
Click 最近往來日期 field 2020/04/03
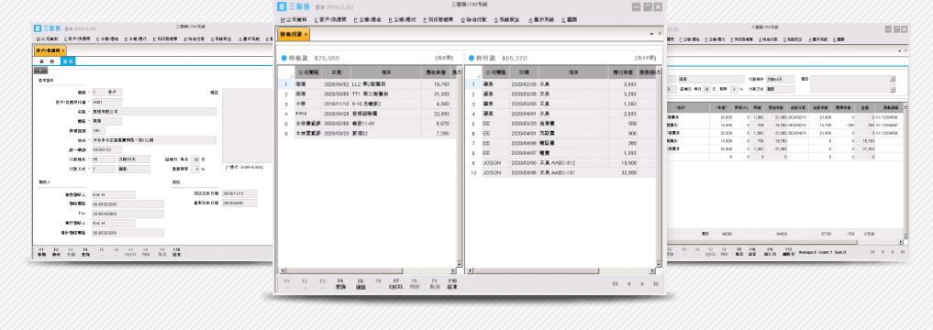coord(239,203)
